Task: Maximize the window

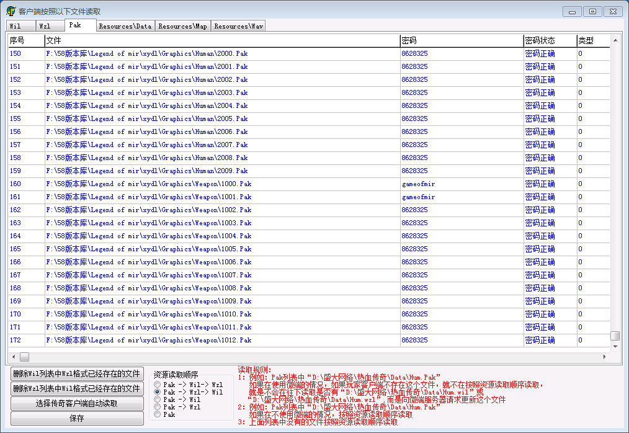Action: pos(592,12)
